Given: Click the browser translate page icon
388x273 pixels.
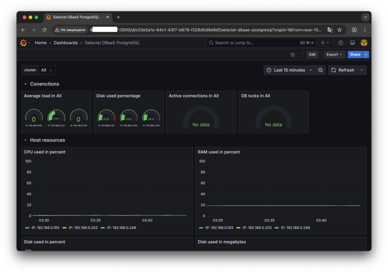Looking at the screenshot, I should (330, 30).
